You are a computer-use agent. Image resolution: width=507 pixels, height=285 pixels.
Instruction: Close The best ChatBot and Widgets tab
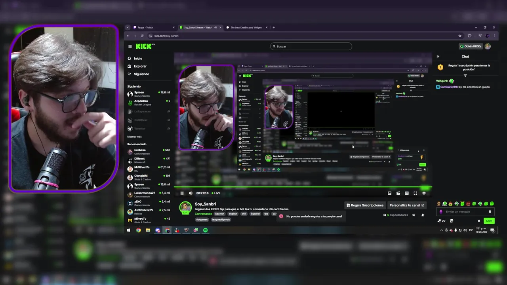click(x=267, y=27)
